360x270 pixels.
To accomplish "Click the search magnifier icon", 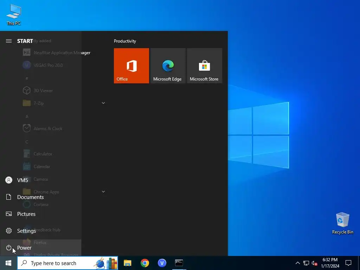I will (x=24, y=263).
